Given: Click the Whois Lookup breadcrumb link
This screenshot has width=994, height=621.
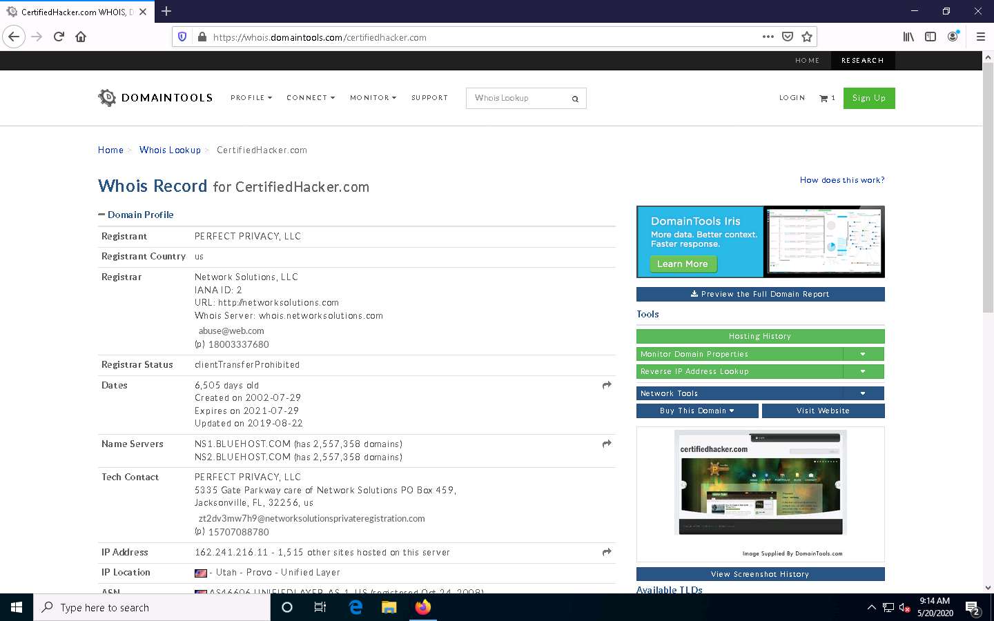Looking at the screenshot, I should pyautogui.click(x=170, y=150).
